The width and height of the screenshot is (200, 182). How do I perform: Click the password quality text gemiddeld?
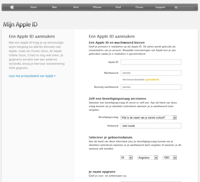coord(152,80)
